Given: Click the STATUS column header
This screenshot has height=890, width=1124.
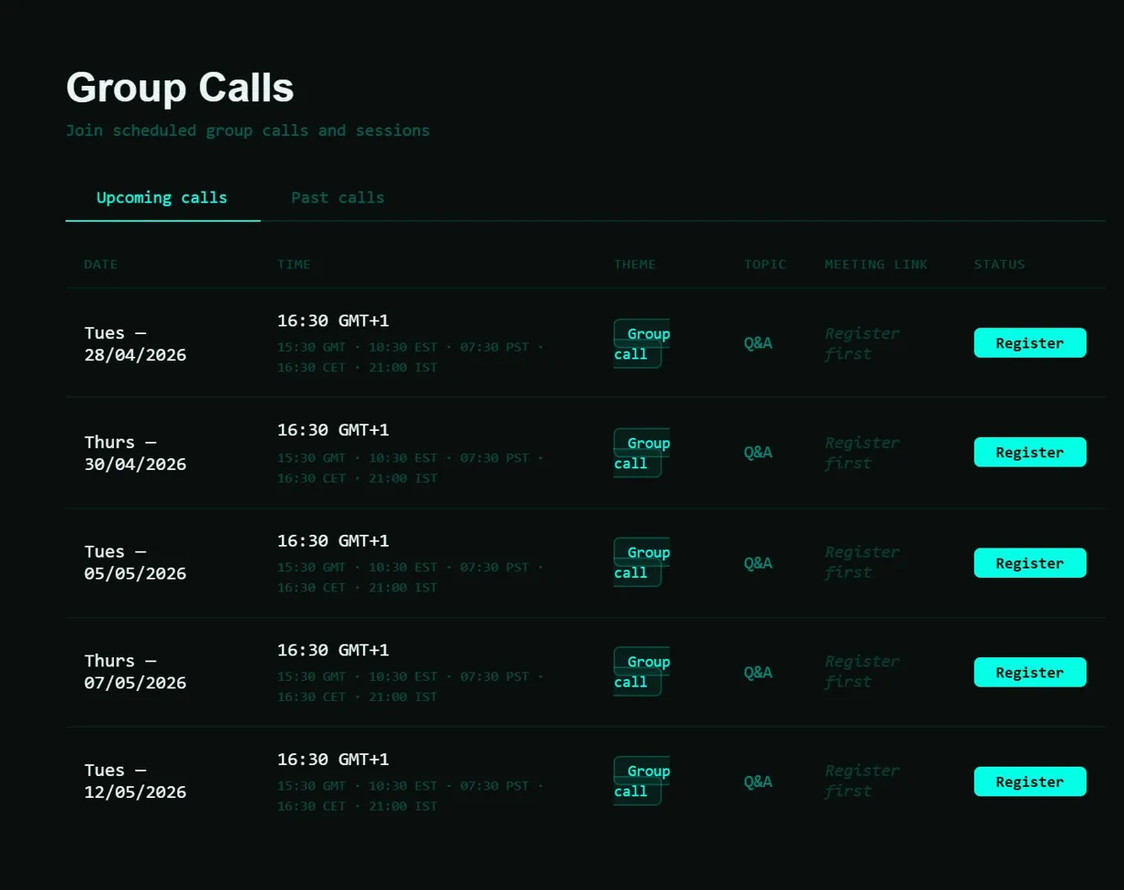Looking at the screenshot, I should coord(999,265).
